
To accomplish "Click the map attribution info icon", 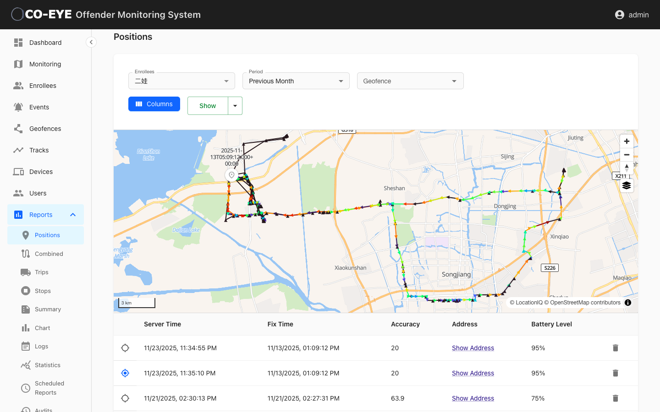I will pyautogui.click(x=628, y=303).
